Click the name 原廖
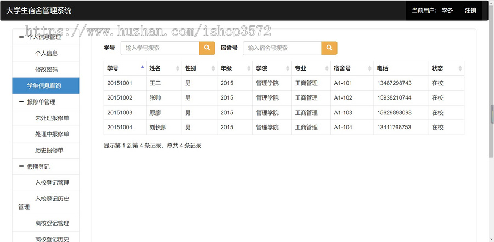This screenshot has height=242, width=494. click(x=155, y=113)
